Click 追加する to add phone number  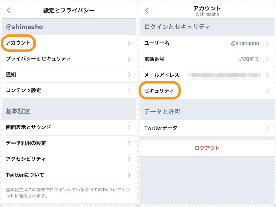click(x=248, y=59)
